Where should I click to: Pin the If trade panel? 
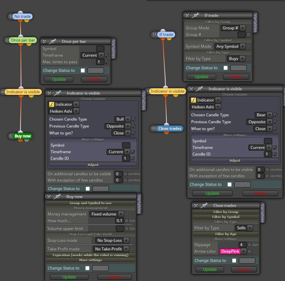point(195,15)
